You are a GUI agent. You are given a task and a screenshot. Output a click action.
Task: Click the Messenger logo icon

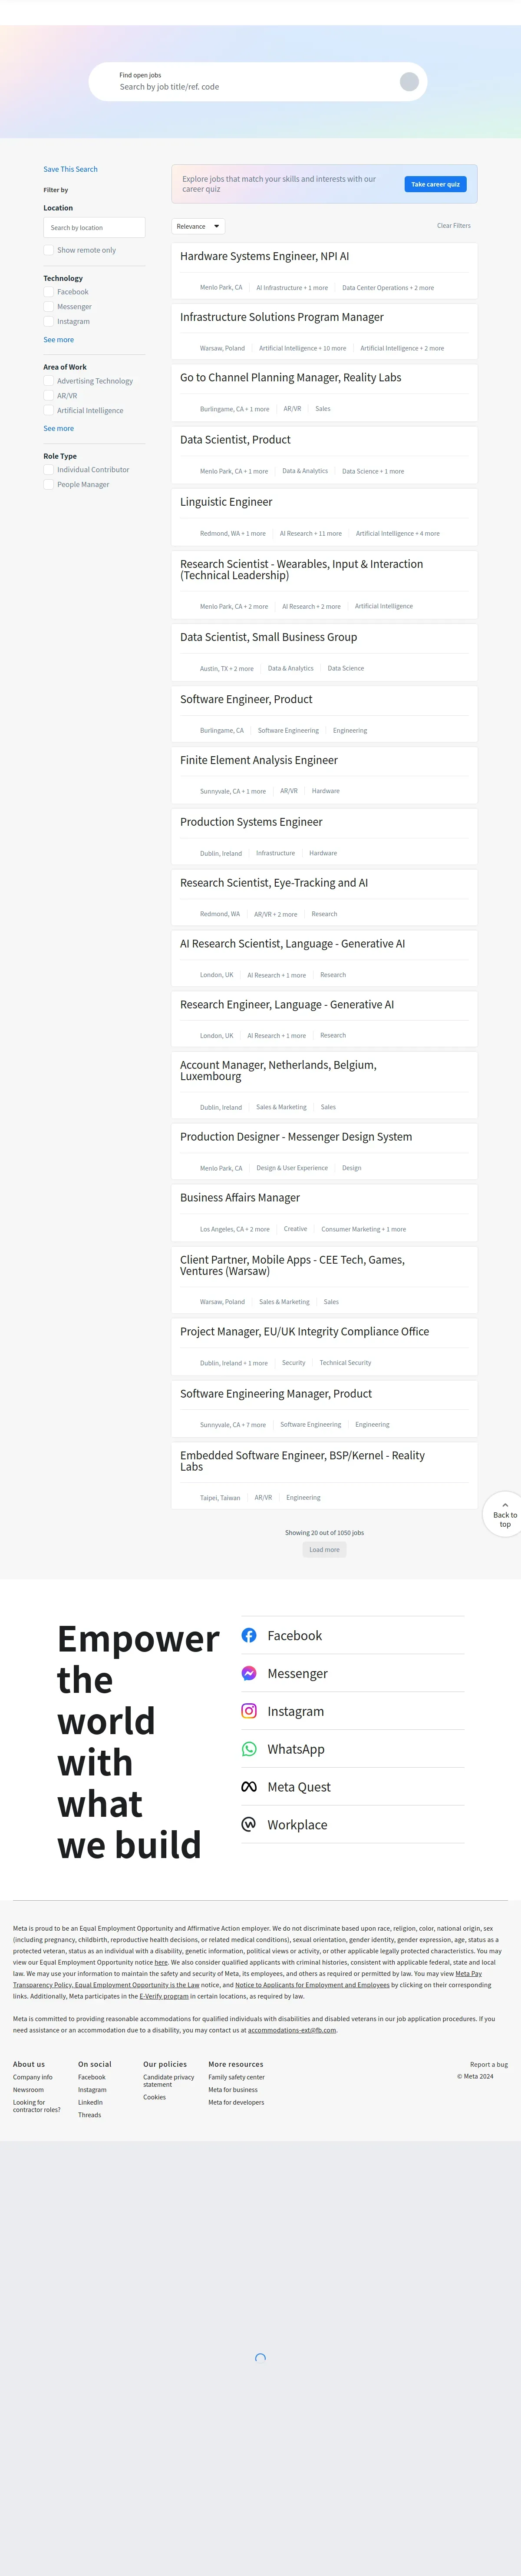pos(248,1673)
